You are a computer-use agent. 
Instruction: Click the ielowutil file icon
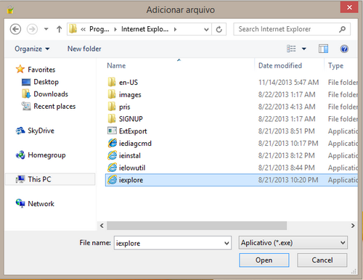(x=112, y=168)
